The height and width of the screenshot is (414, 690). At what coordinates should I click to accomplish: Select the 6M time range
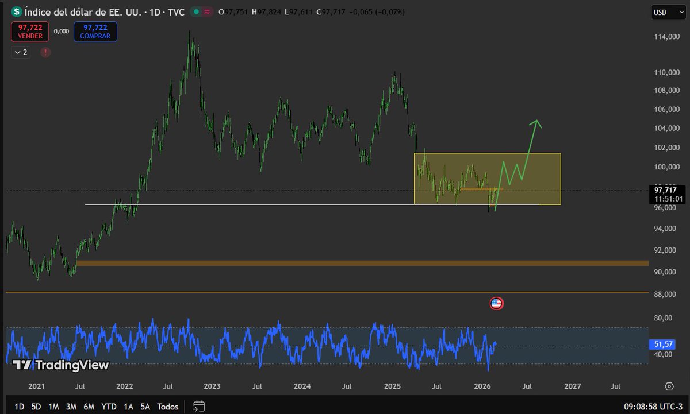89,407
